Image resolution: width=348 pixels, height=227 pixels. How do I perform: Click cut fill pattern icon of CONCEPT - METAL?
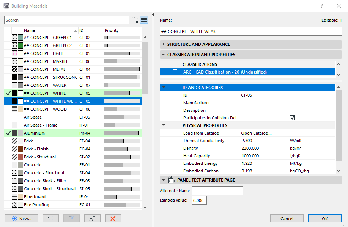14,69
